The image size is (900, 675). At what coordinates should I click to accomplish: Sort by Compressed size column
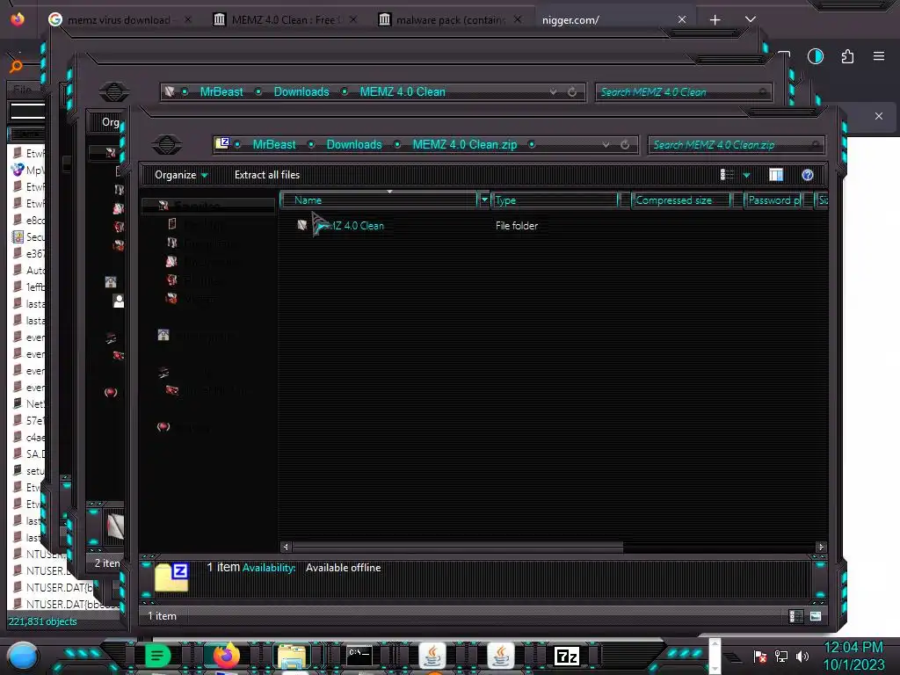pyautogui.click(x=681, y=200)
